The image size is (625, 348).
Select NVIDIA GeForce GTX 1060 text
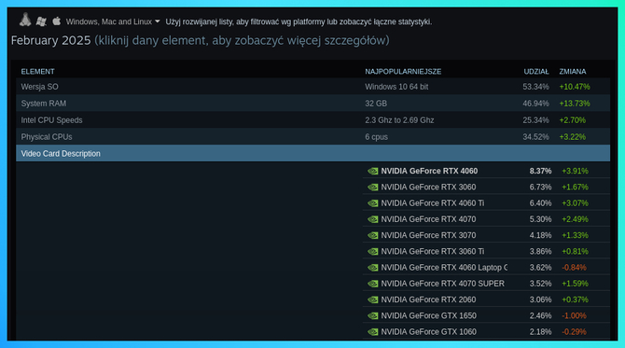[x=428, y=331]
